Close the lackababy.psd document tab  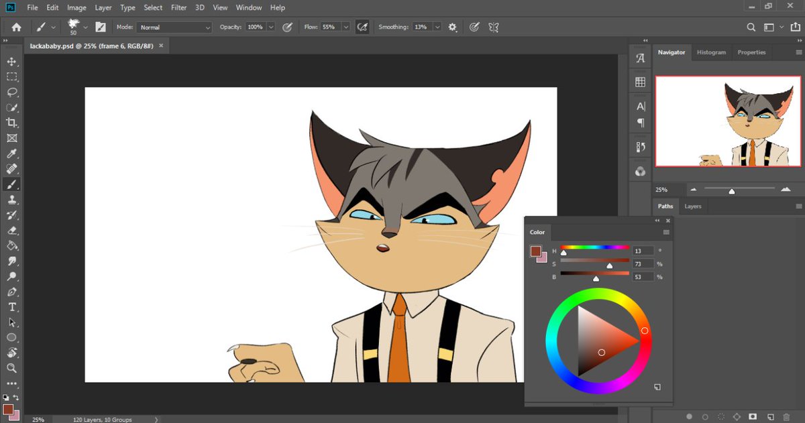pyautogui.click(x=161, y=47)
